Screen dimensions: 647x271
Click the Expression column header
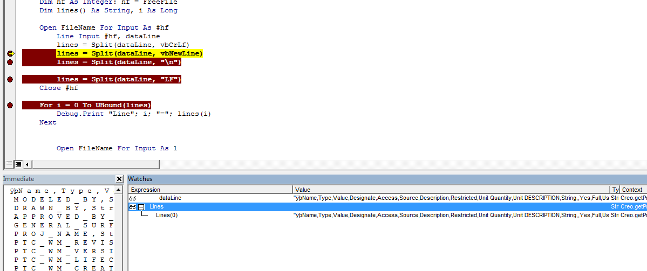tap(211, 190)
